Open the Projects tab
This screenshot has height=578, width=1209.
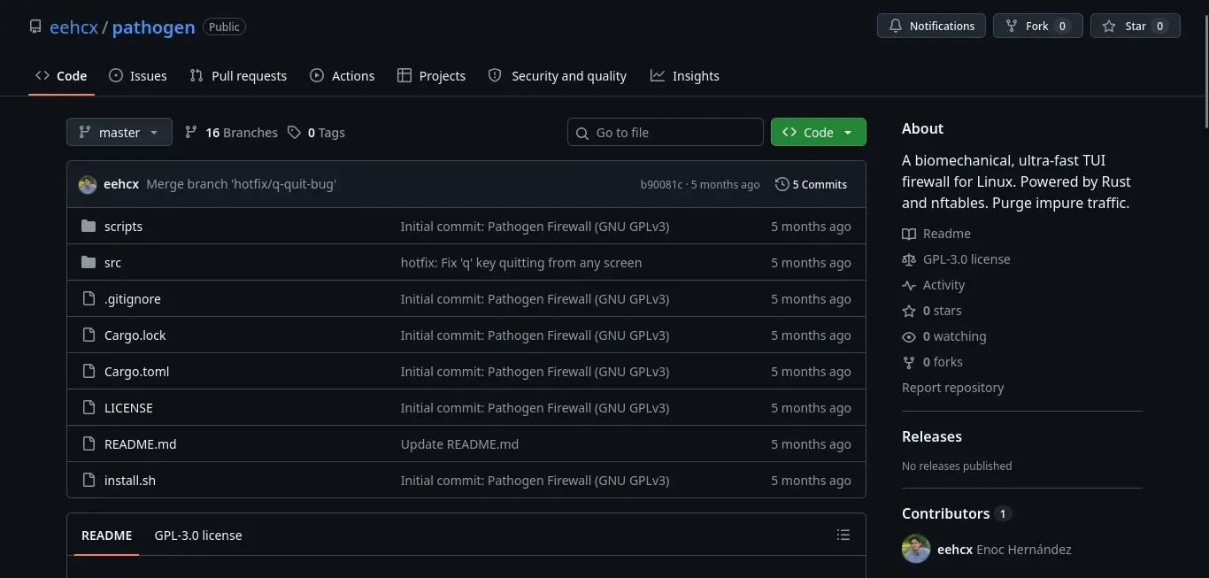432,76
